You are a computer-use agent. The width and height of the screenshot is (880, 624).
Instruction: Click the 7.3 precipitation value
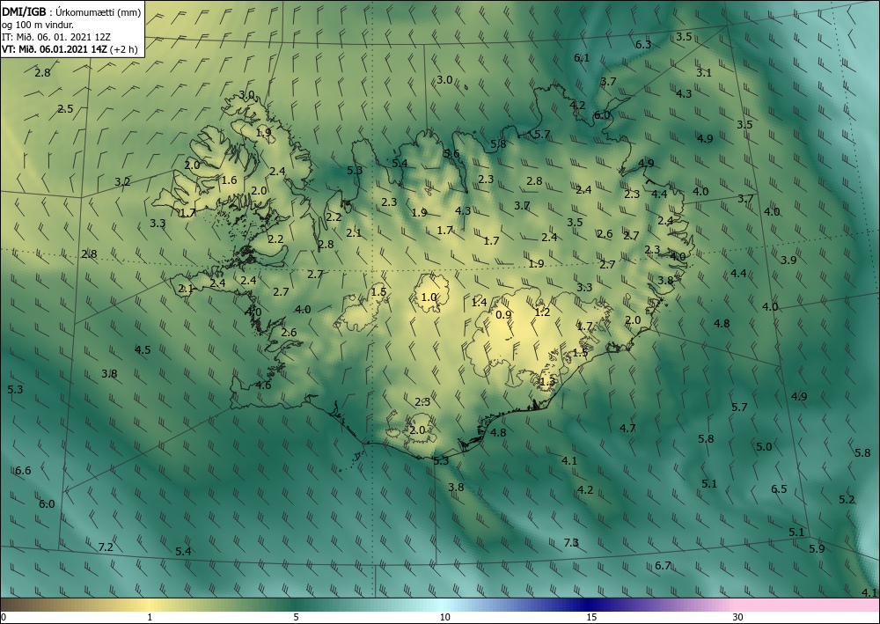click(571, 543)
